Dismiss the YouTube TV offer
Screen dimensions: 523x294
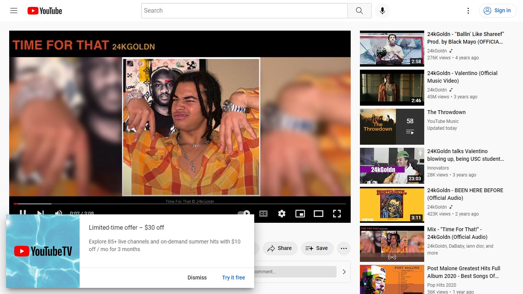pyautogui.click(x=197, y=278)
